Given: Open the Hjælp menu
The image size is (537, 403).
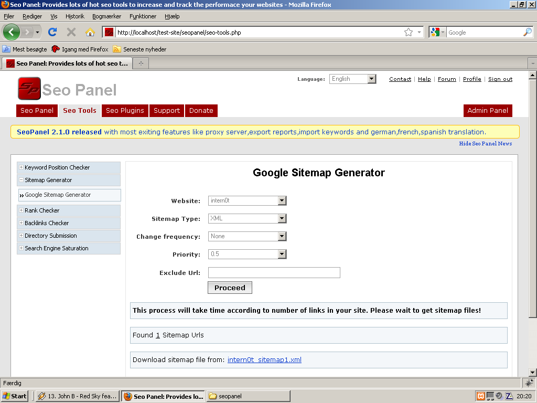Looking at the screenshot, I should pos(172,16).
